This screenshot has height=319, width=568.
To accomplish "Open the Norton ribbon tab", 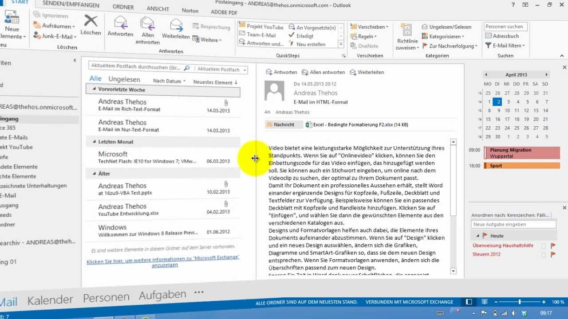I will (190, 11).
